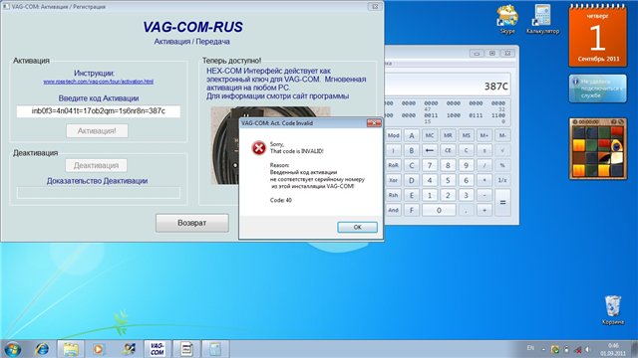Click Rsh button in calculator
This screenshot has width=638, height=358.
click(393, 195)
